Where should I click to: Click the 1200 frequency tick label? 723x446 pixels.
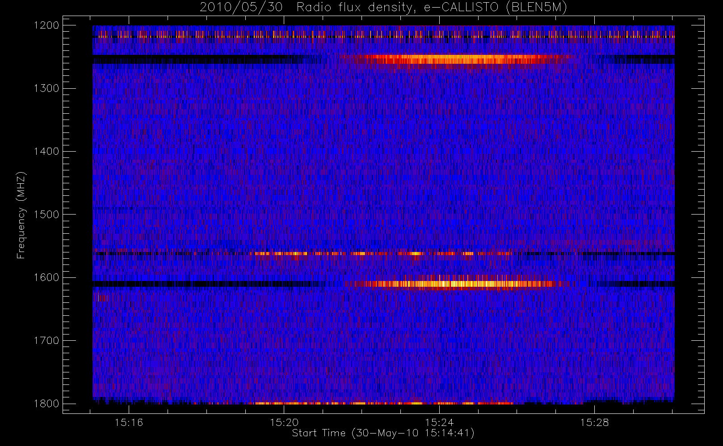tap(46, 25)
